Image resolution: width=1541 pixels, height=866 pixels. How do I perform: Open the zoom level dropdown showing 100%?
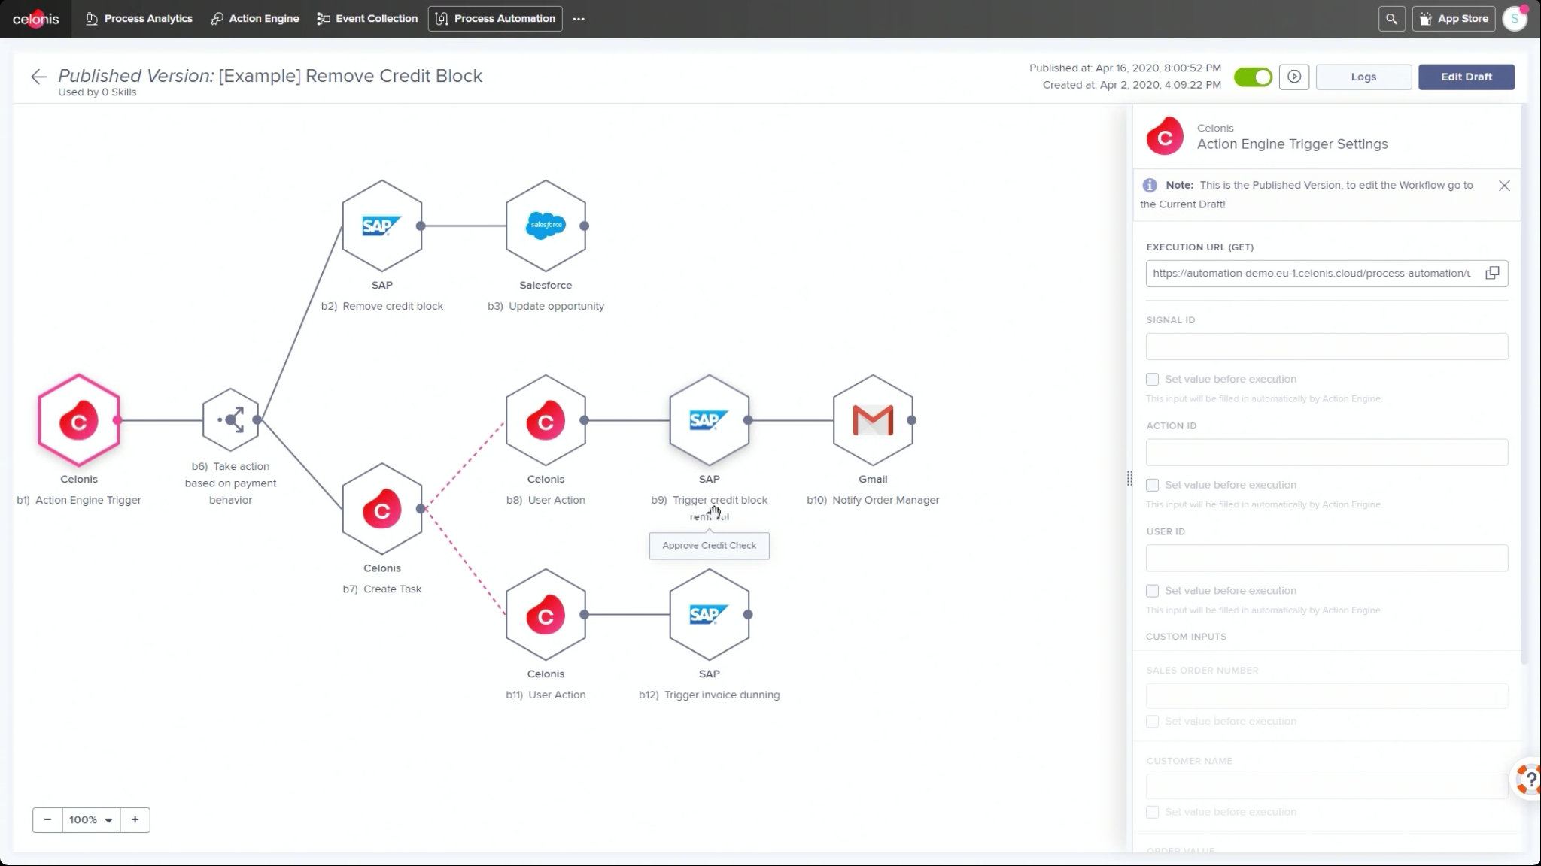[91, 819]
